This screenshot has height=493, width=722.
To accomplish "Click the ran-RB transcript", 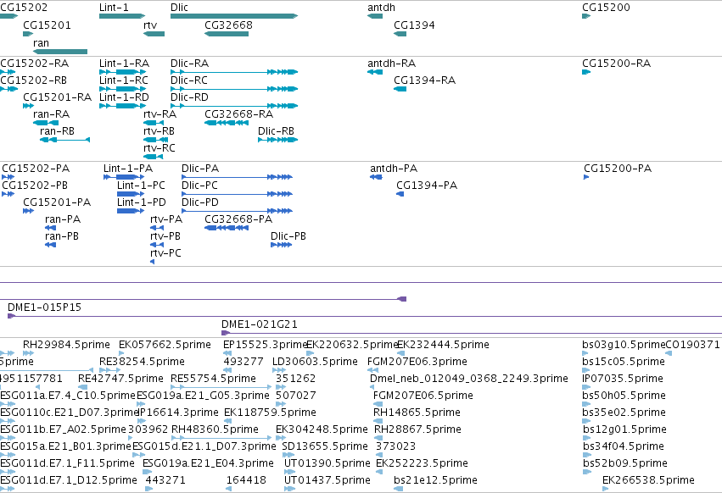I will pyautogui.click(x=65, y=140).
